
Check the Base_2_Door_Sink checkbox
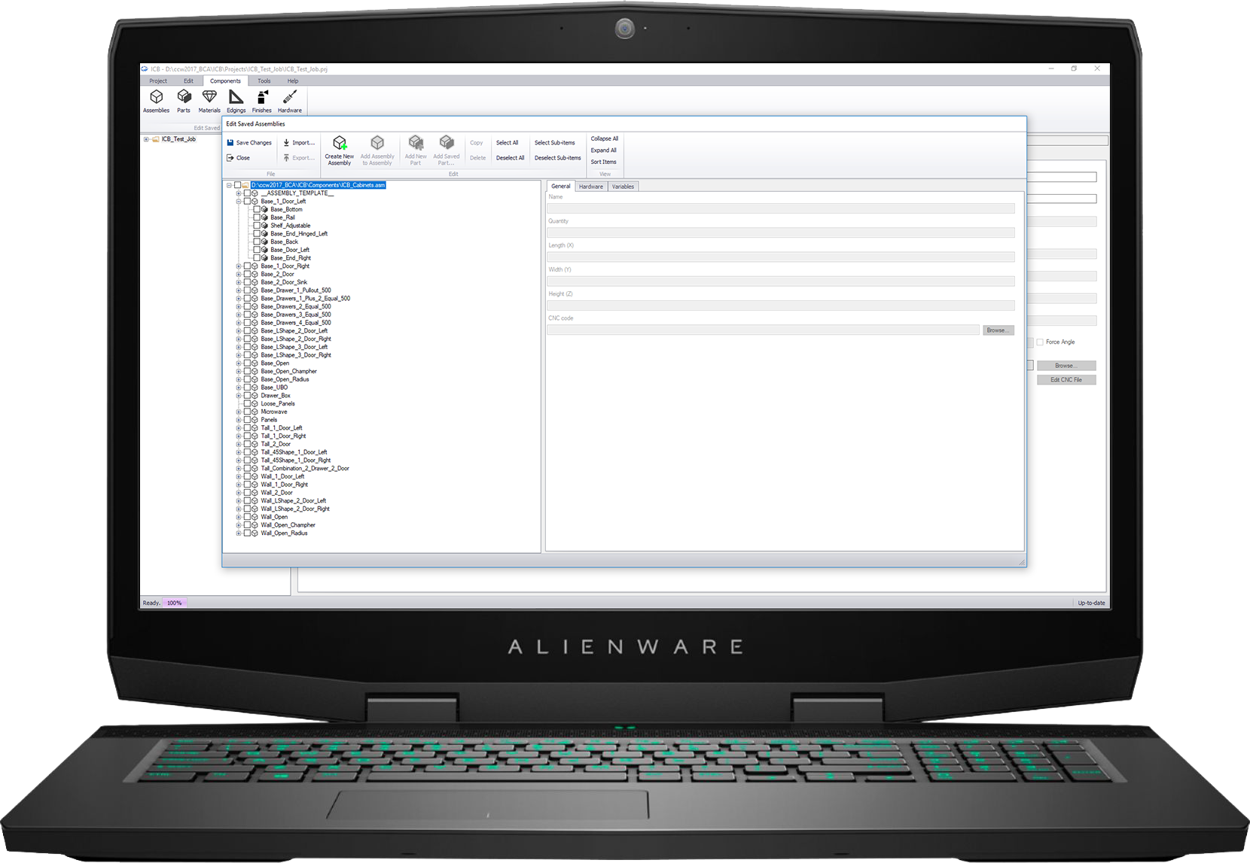click(247, 282)
